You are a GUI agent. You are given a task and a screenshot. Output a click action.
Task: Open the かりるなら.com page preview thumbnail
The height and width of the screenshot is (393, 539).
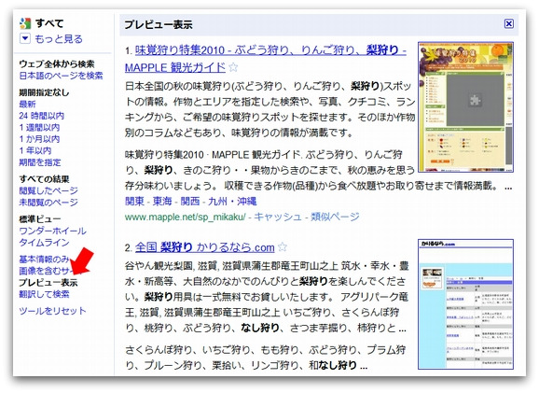pyautogui.click(x=465, y=304)
